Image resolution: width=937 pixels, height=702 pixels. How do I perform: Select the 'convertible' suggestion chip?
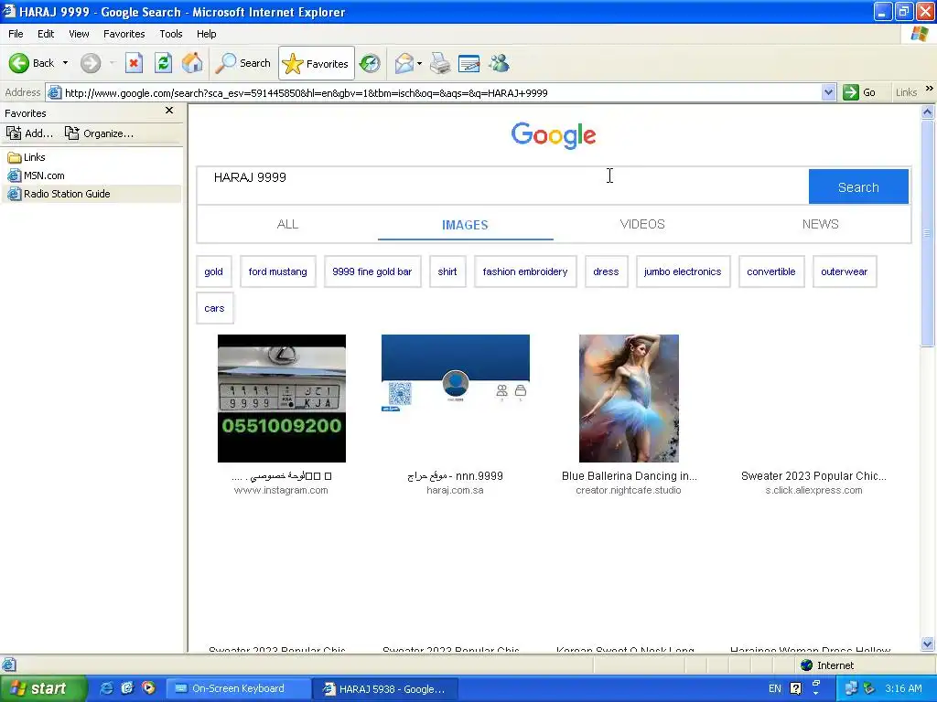(771, 271)
